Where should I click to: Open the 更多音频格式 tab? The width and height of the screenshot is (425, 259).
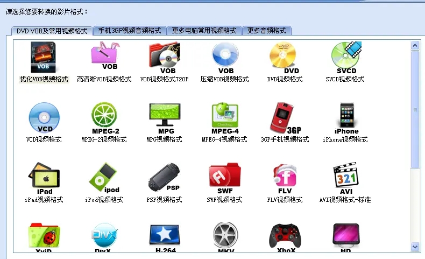click(267, 31)
